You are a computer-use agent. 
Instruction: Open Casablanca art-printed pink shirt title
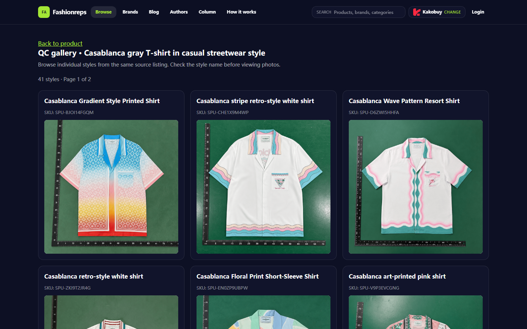pyautogui.click(x=397, y=276)
